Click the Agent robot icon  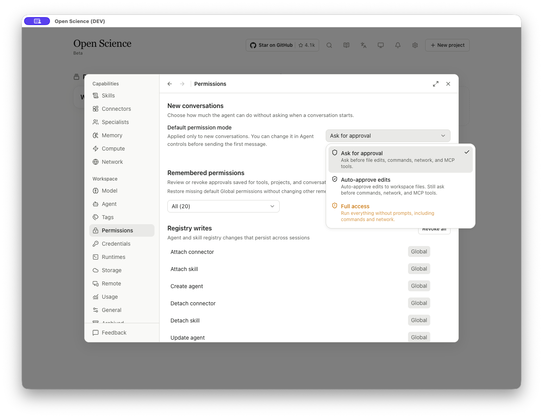coord(96,204)
